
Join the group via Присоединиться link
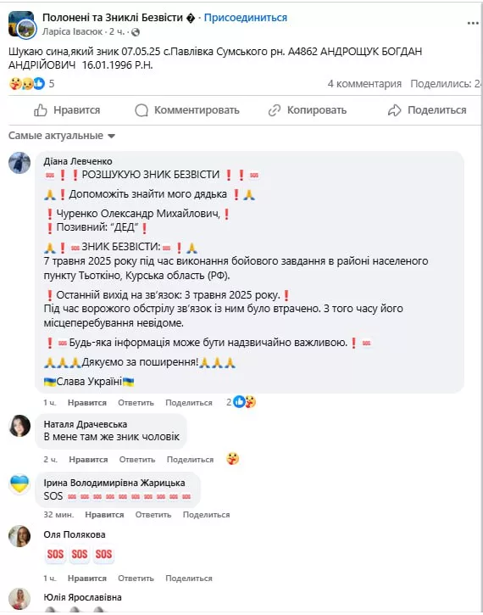tap(246, 18)
